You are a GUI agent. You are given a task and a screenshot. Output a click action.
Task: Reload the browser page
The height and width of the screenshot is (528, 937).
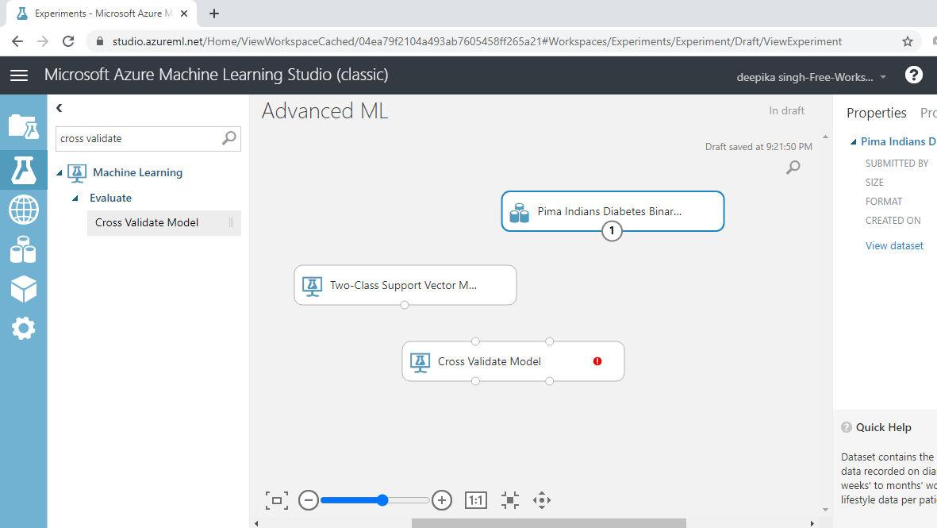(x=68, y=41)
